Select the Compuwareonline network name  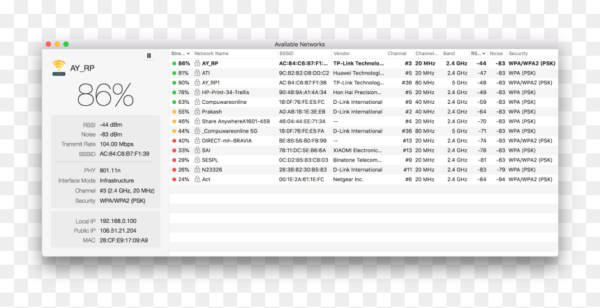224,102
